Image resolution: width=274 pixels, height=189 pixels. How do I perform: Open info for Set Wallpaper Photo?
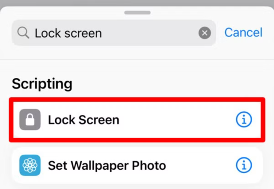pos(244,165)
